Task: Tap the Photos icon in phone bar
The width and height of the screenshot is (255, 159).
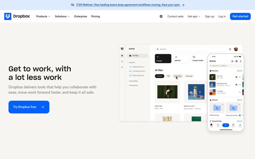Action: point(233,125)
